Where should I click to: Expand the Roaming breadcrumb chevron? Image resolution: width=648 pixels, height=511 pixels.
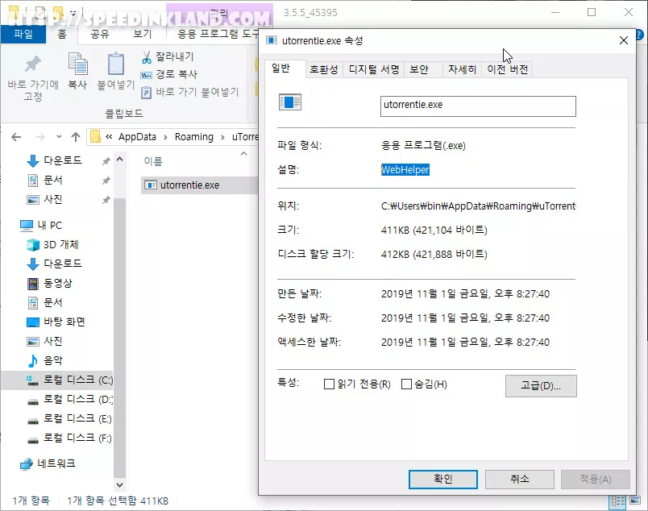(x=222, y=137)
